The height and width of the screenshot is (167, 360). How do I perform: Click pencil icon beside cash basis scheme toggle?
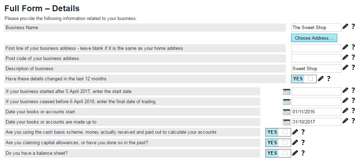coord(295,132)
